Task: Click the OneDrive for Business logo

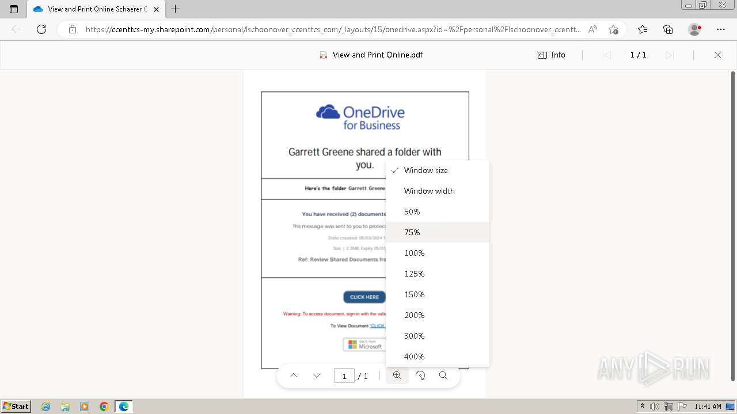Action: 360,117
